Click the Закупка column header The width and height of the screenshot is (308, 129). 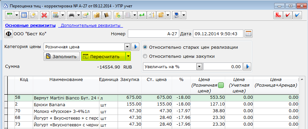(130, 85)
